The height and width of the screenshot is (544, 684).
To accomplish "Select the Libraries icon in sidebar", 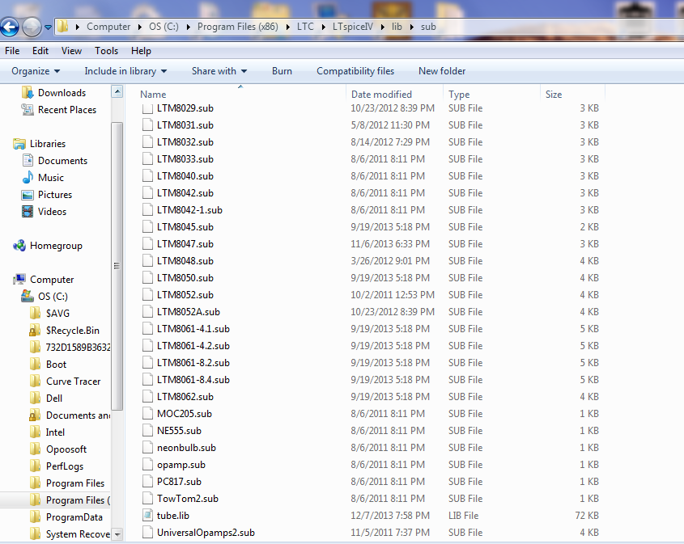I will [19, 144].
